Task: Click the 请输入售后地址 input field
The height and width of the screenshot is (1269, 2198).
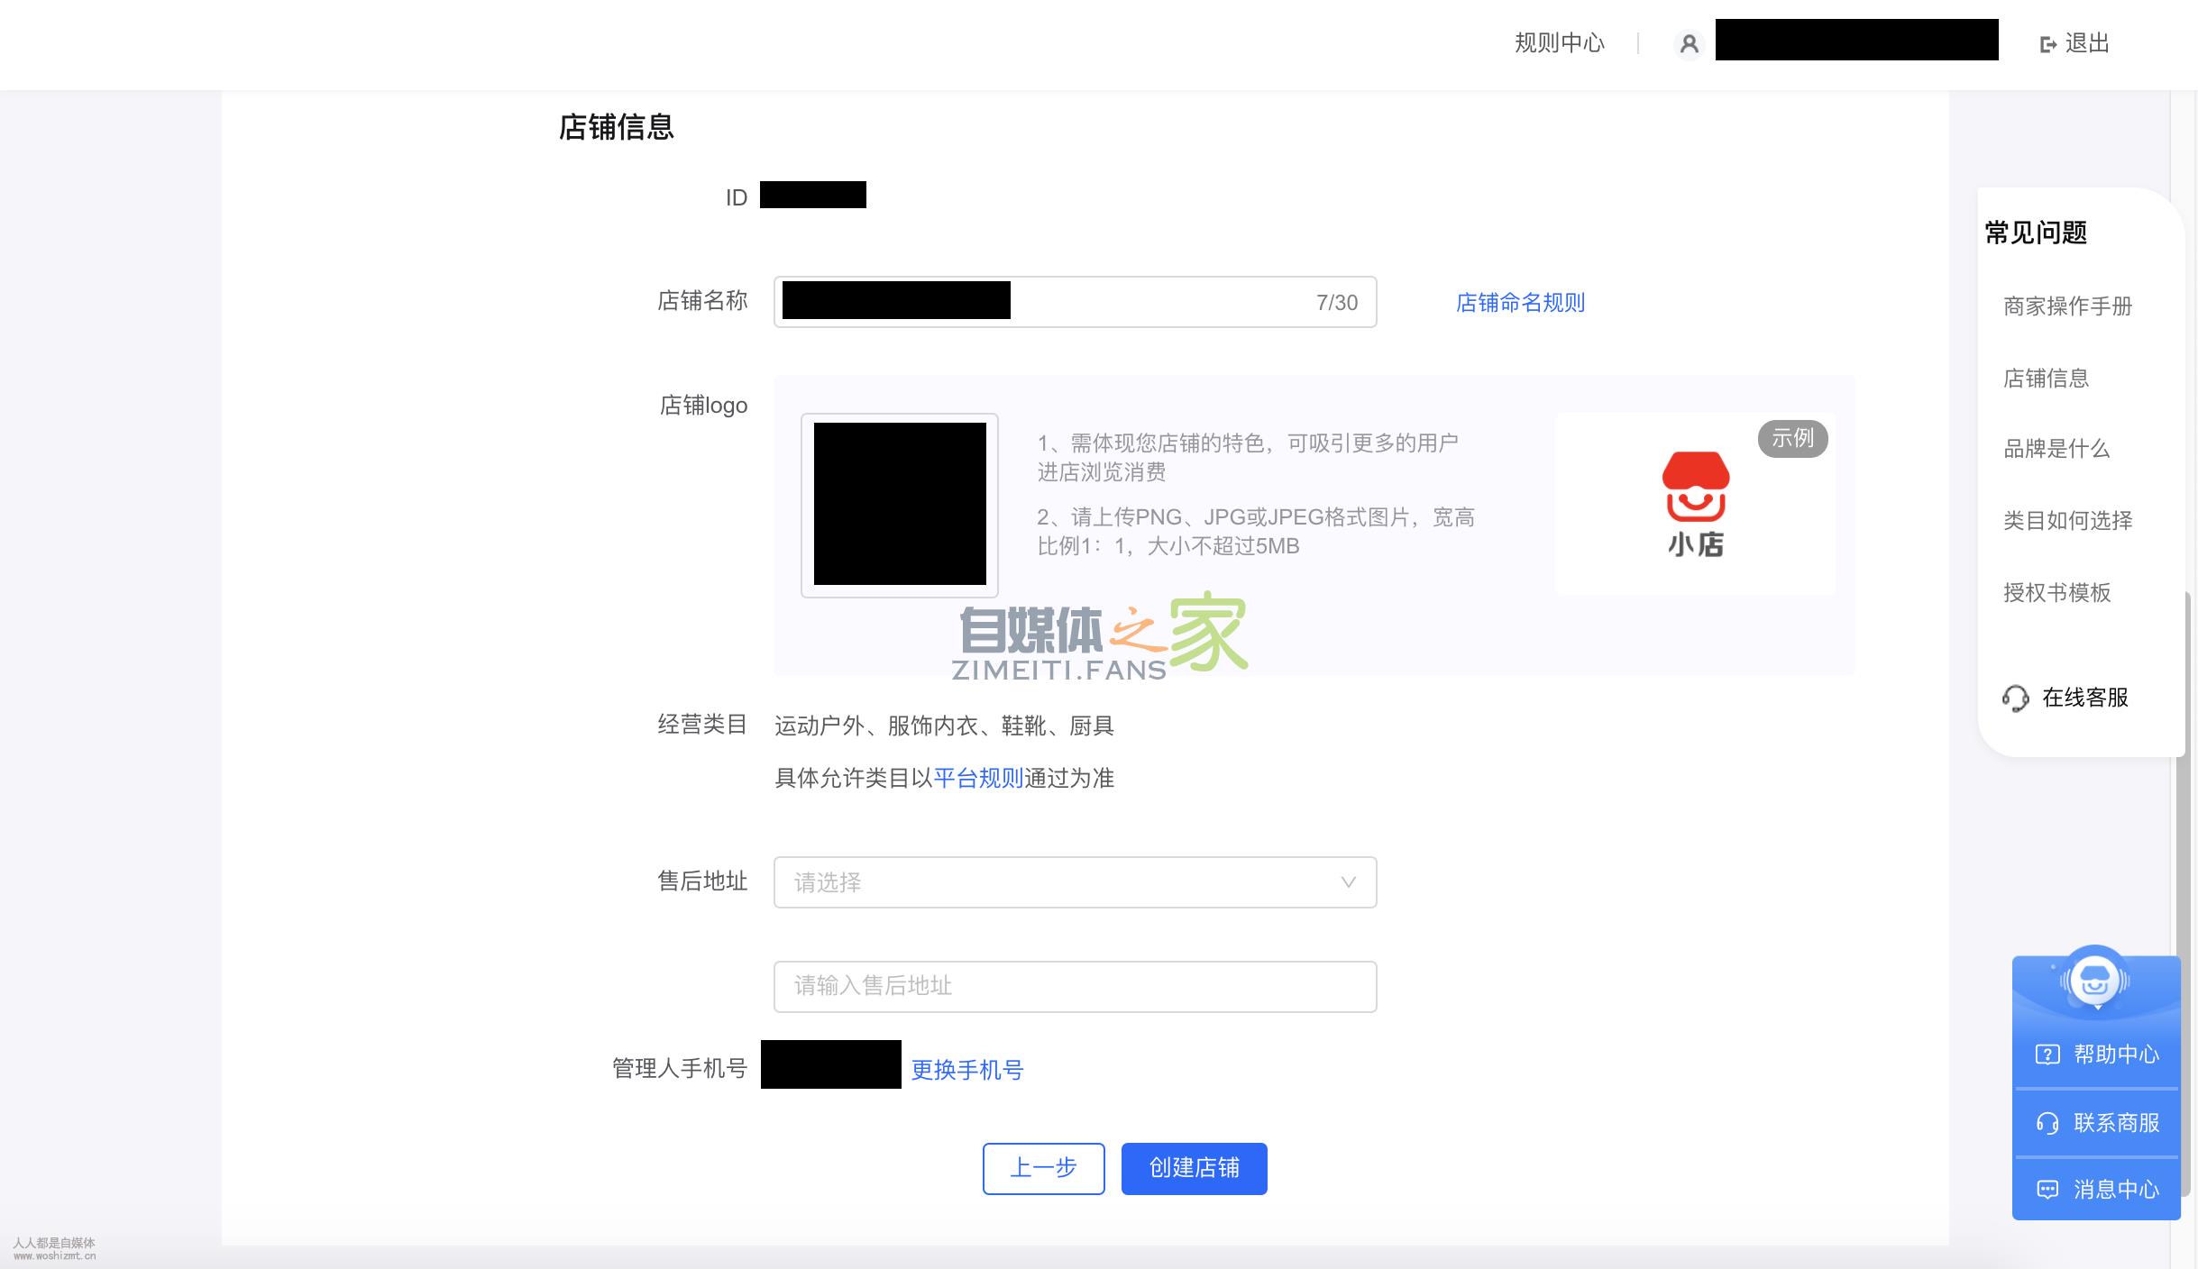Action: pos(1075,986)
